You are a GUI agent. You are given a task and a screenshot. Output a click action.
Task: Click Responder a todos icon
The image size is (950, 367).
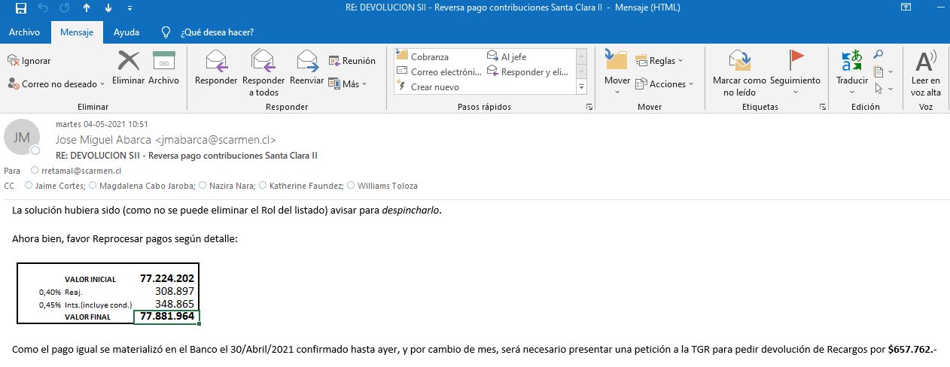263,62
